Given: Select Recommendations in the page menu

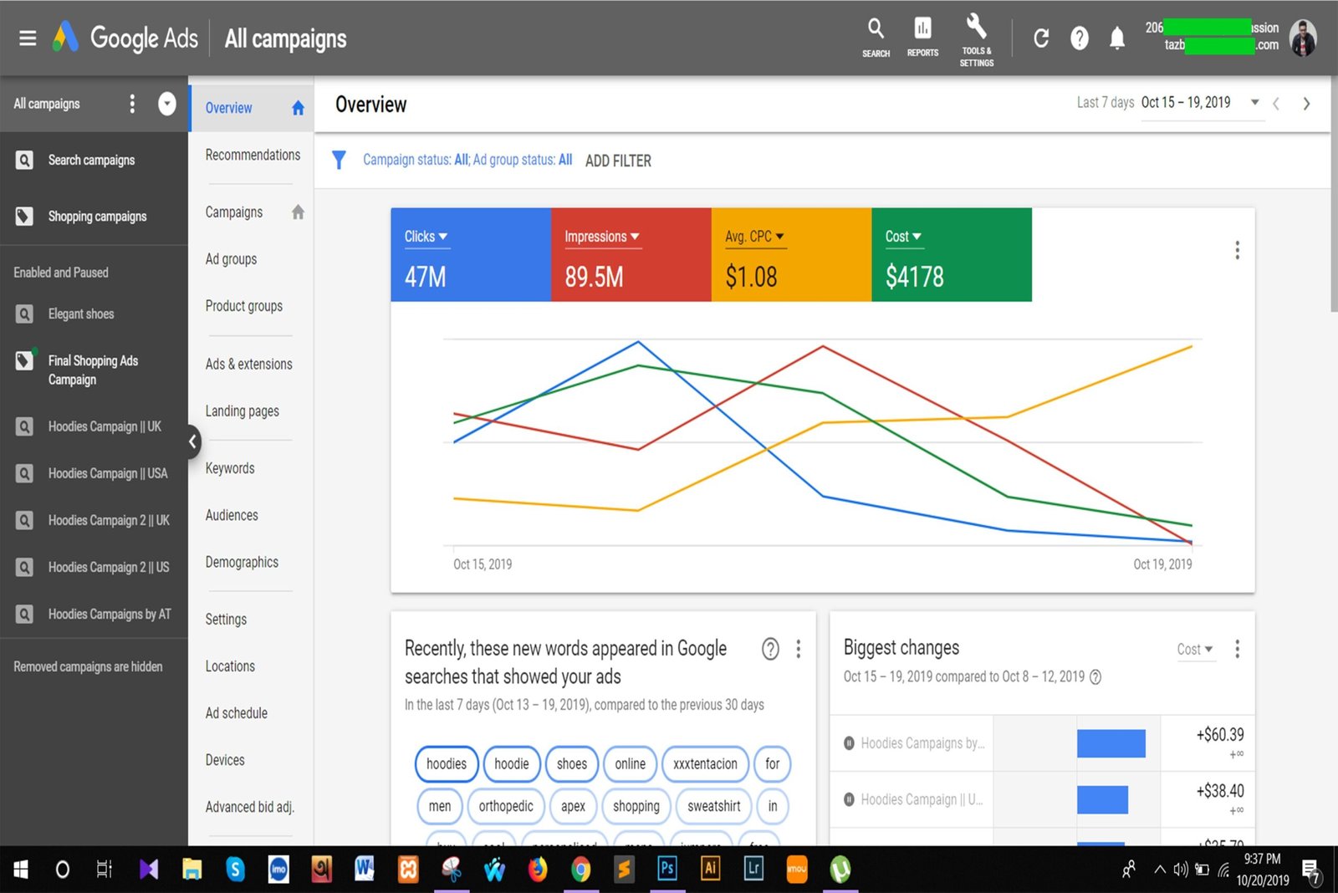Looking at the screenshot, I should tap(253, 156).
